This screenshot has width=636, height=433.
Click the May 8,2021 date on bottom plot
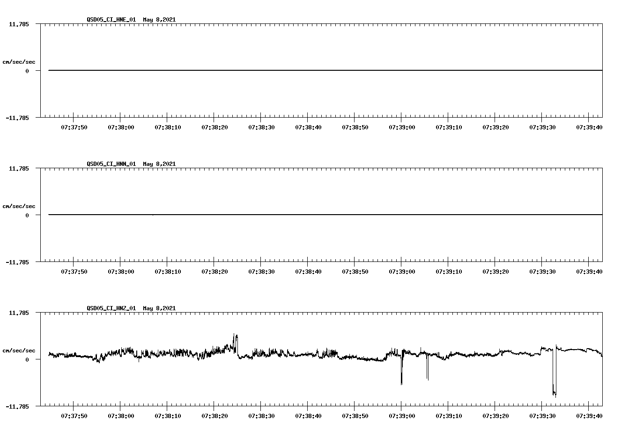point(159,308)
